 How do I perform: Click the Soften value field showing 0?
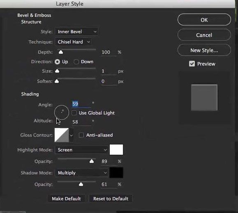(109, 81)
